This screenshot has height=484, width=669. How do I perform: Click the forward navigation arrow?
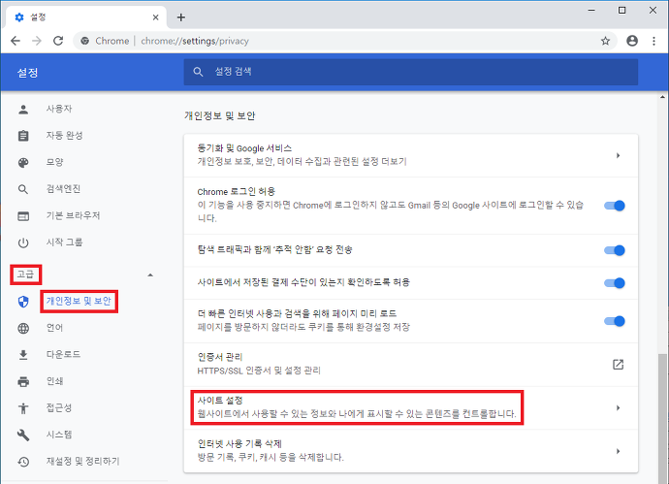37,41
